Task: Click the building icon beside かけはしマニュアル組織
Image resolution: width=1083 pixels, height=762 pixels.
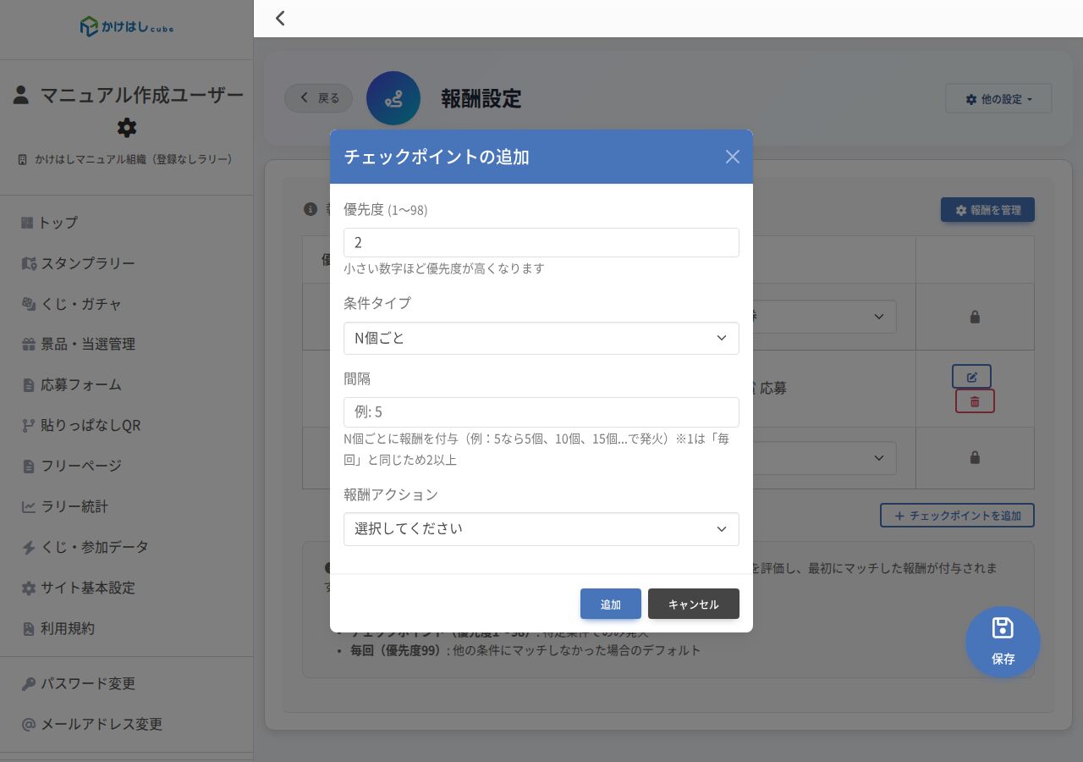Action: click(23, 159)
